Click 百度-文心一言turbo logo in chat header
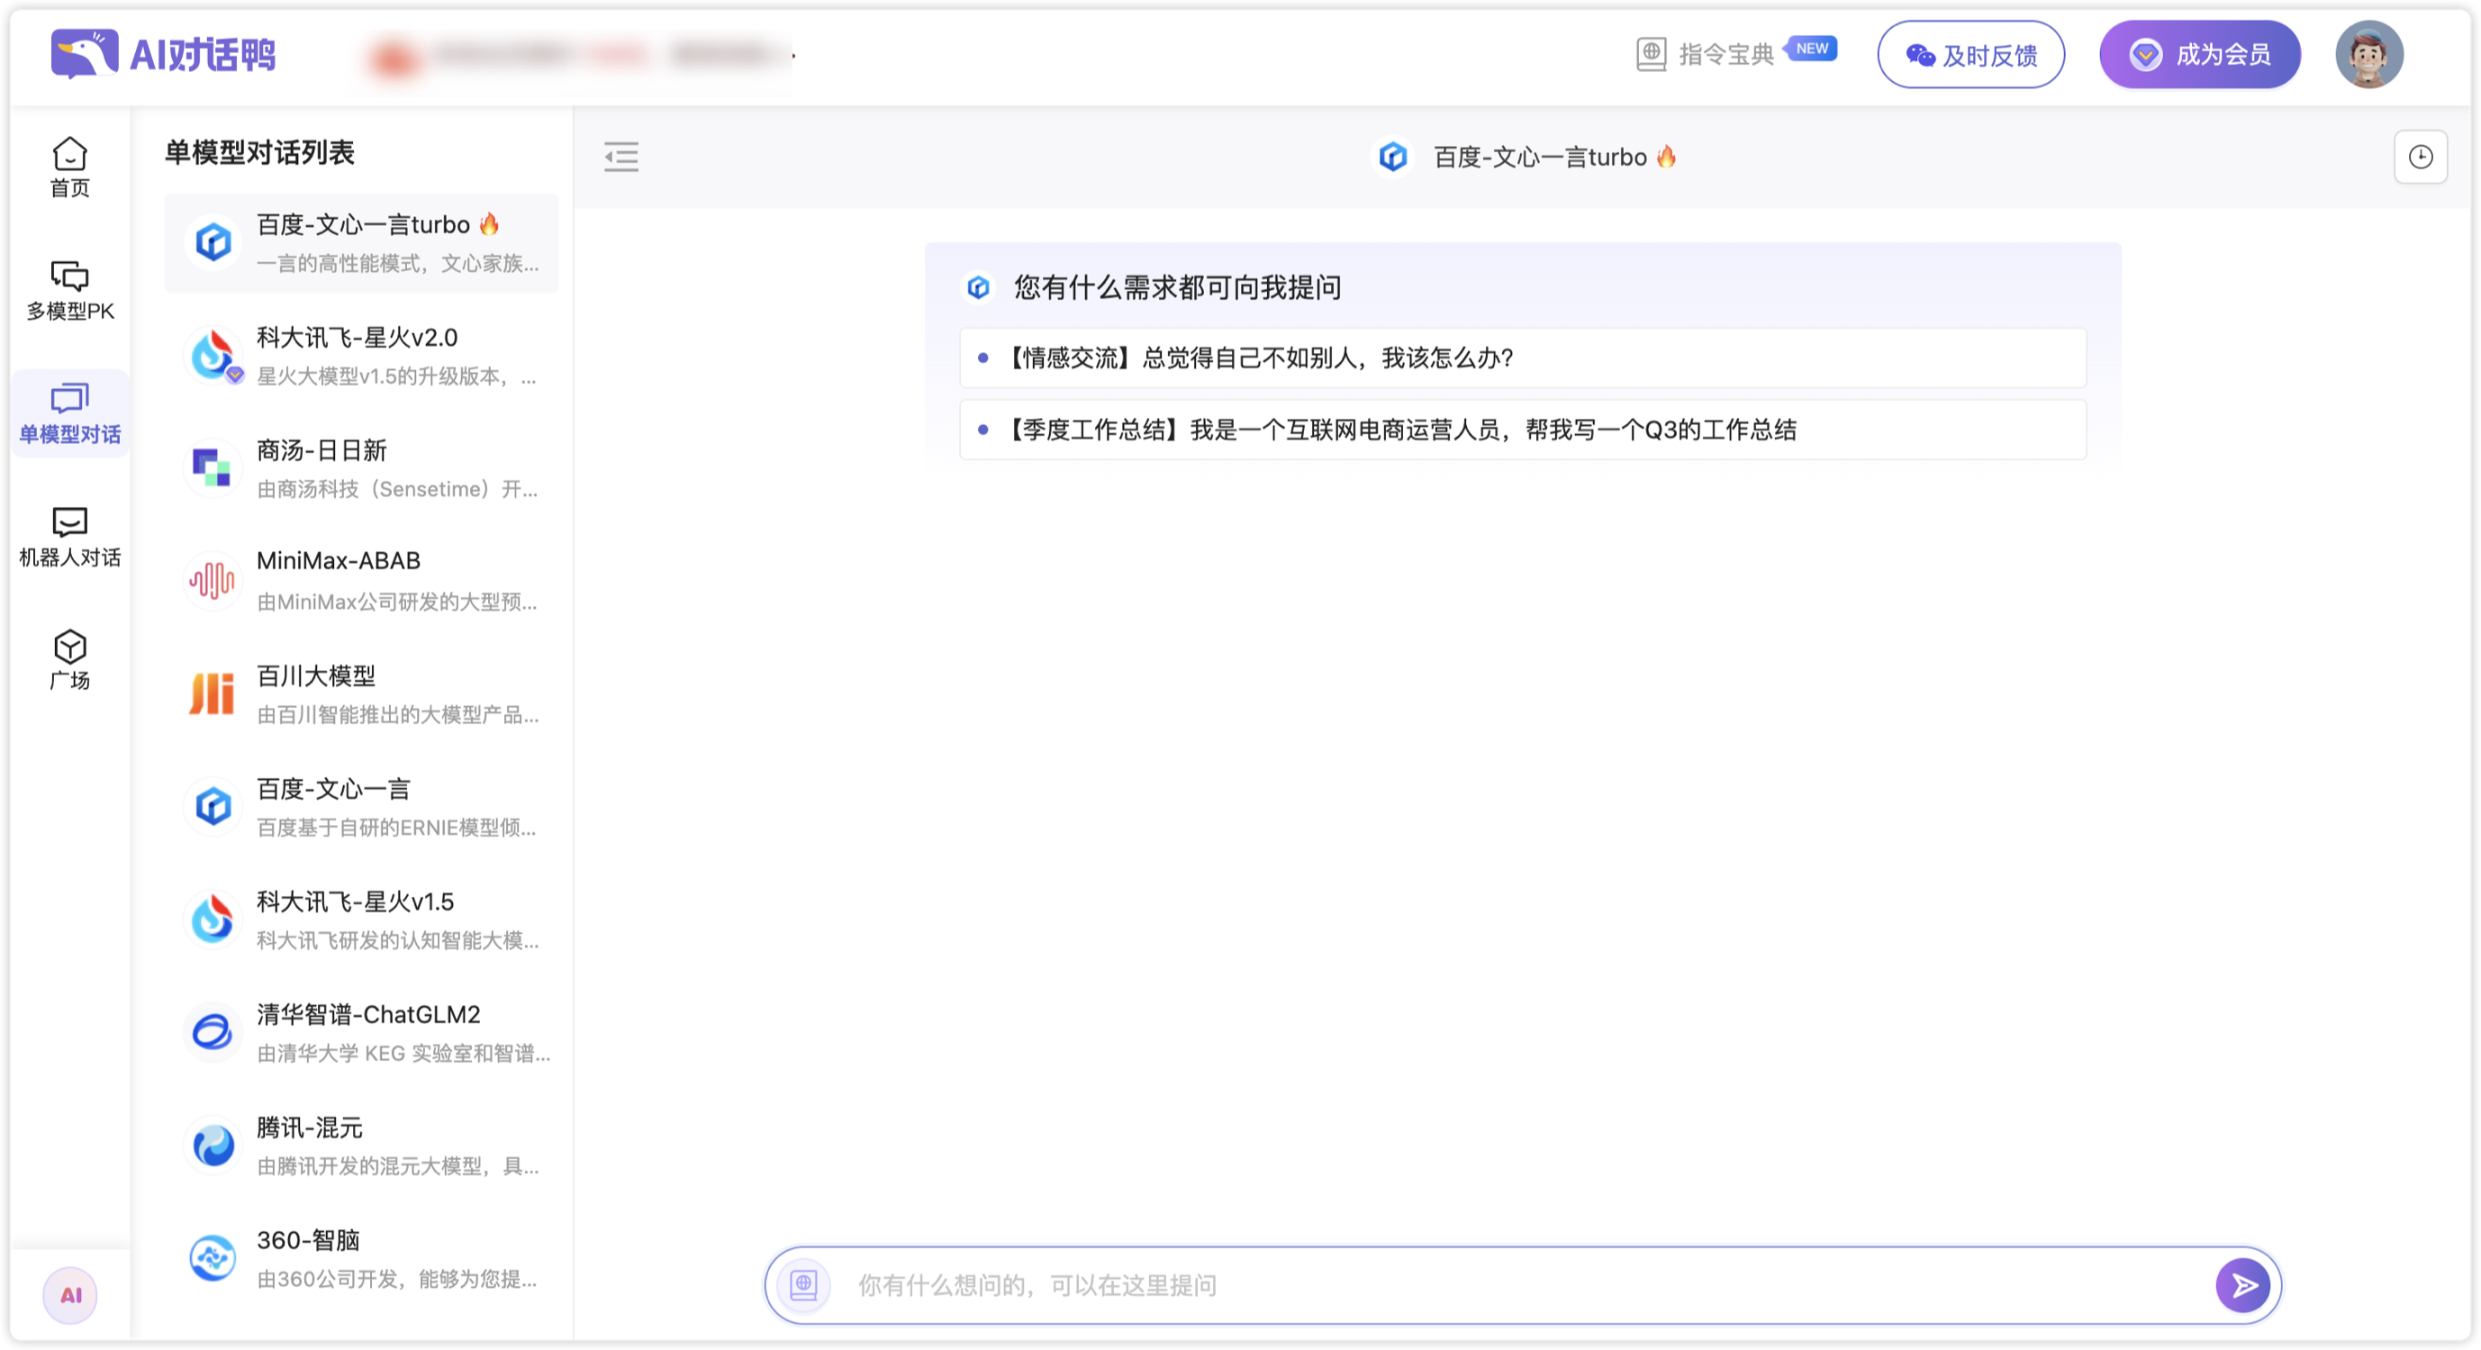Screen dimensions: 2481x1350 (1392, 157)
